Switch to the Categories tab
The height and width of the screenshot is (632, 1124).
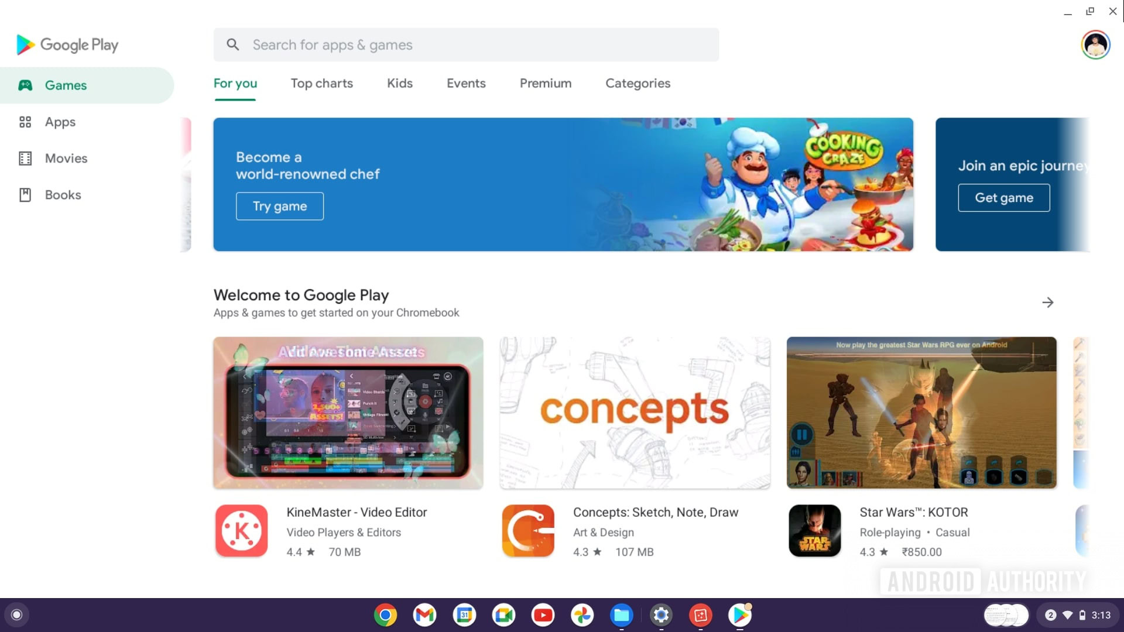(x=638, y=83)
